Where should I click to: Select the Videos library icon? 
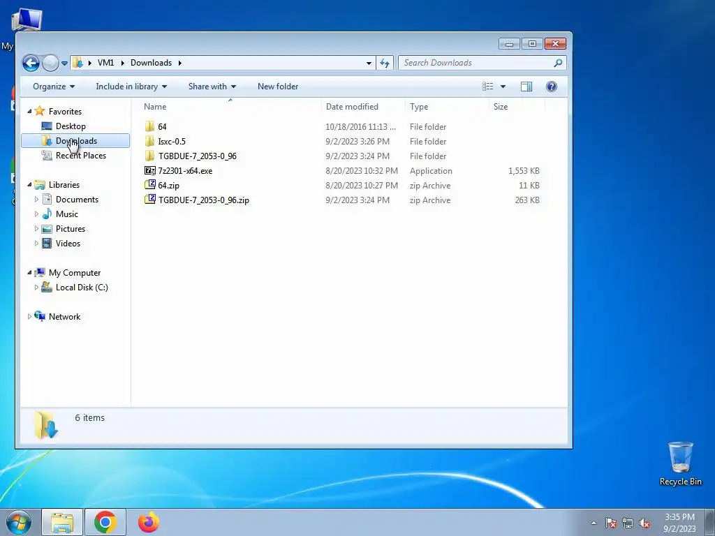pos(47,244)
